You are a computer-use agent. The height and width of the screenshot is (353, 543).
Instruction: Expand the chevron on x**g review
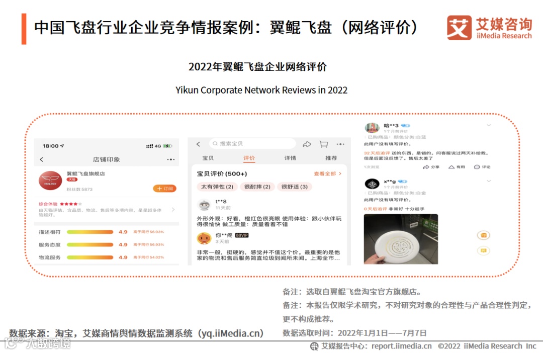489,181
